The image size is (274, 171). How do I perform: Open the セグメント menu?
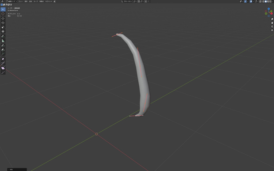[49, 1]
